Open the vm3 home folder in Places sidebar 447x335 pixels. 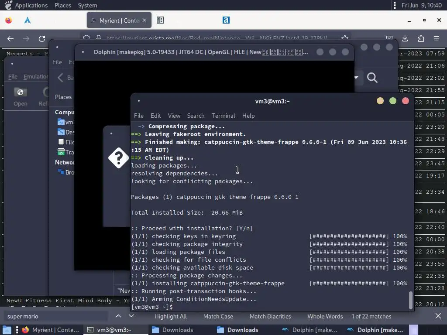pos(66,122)
